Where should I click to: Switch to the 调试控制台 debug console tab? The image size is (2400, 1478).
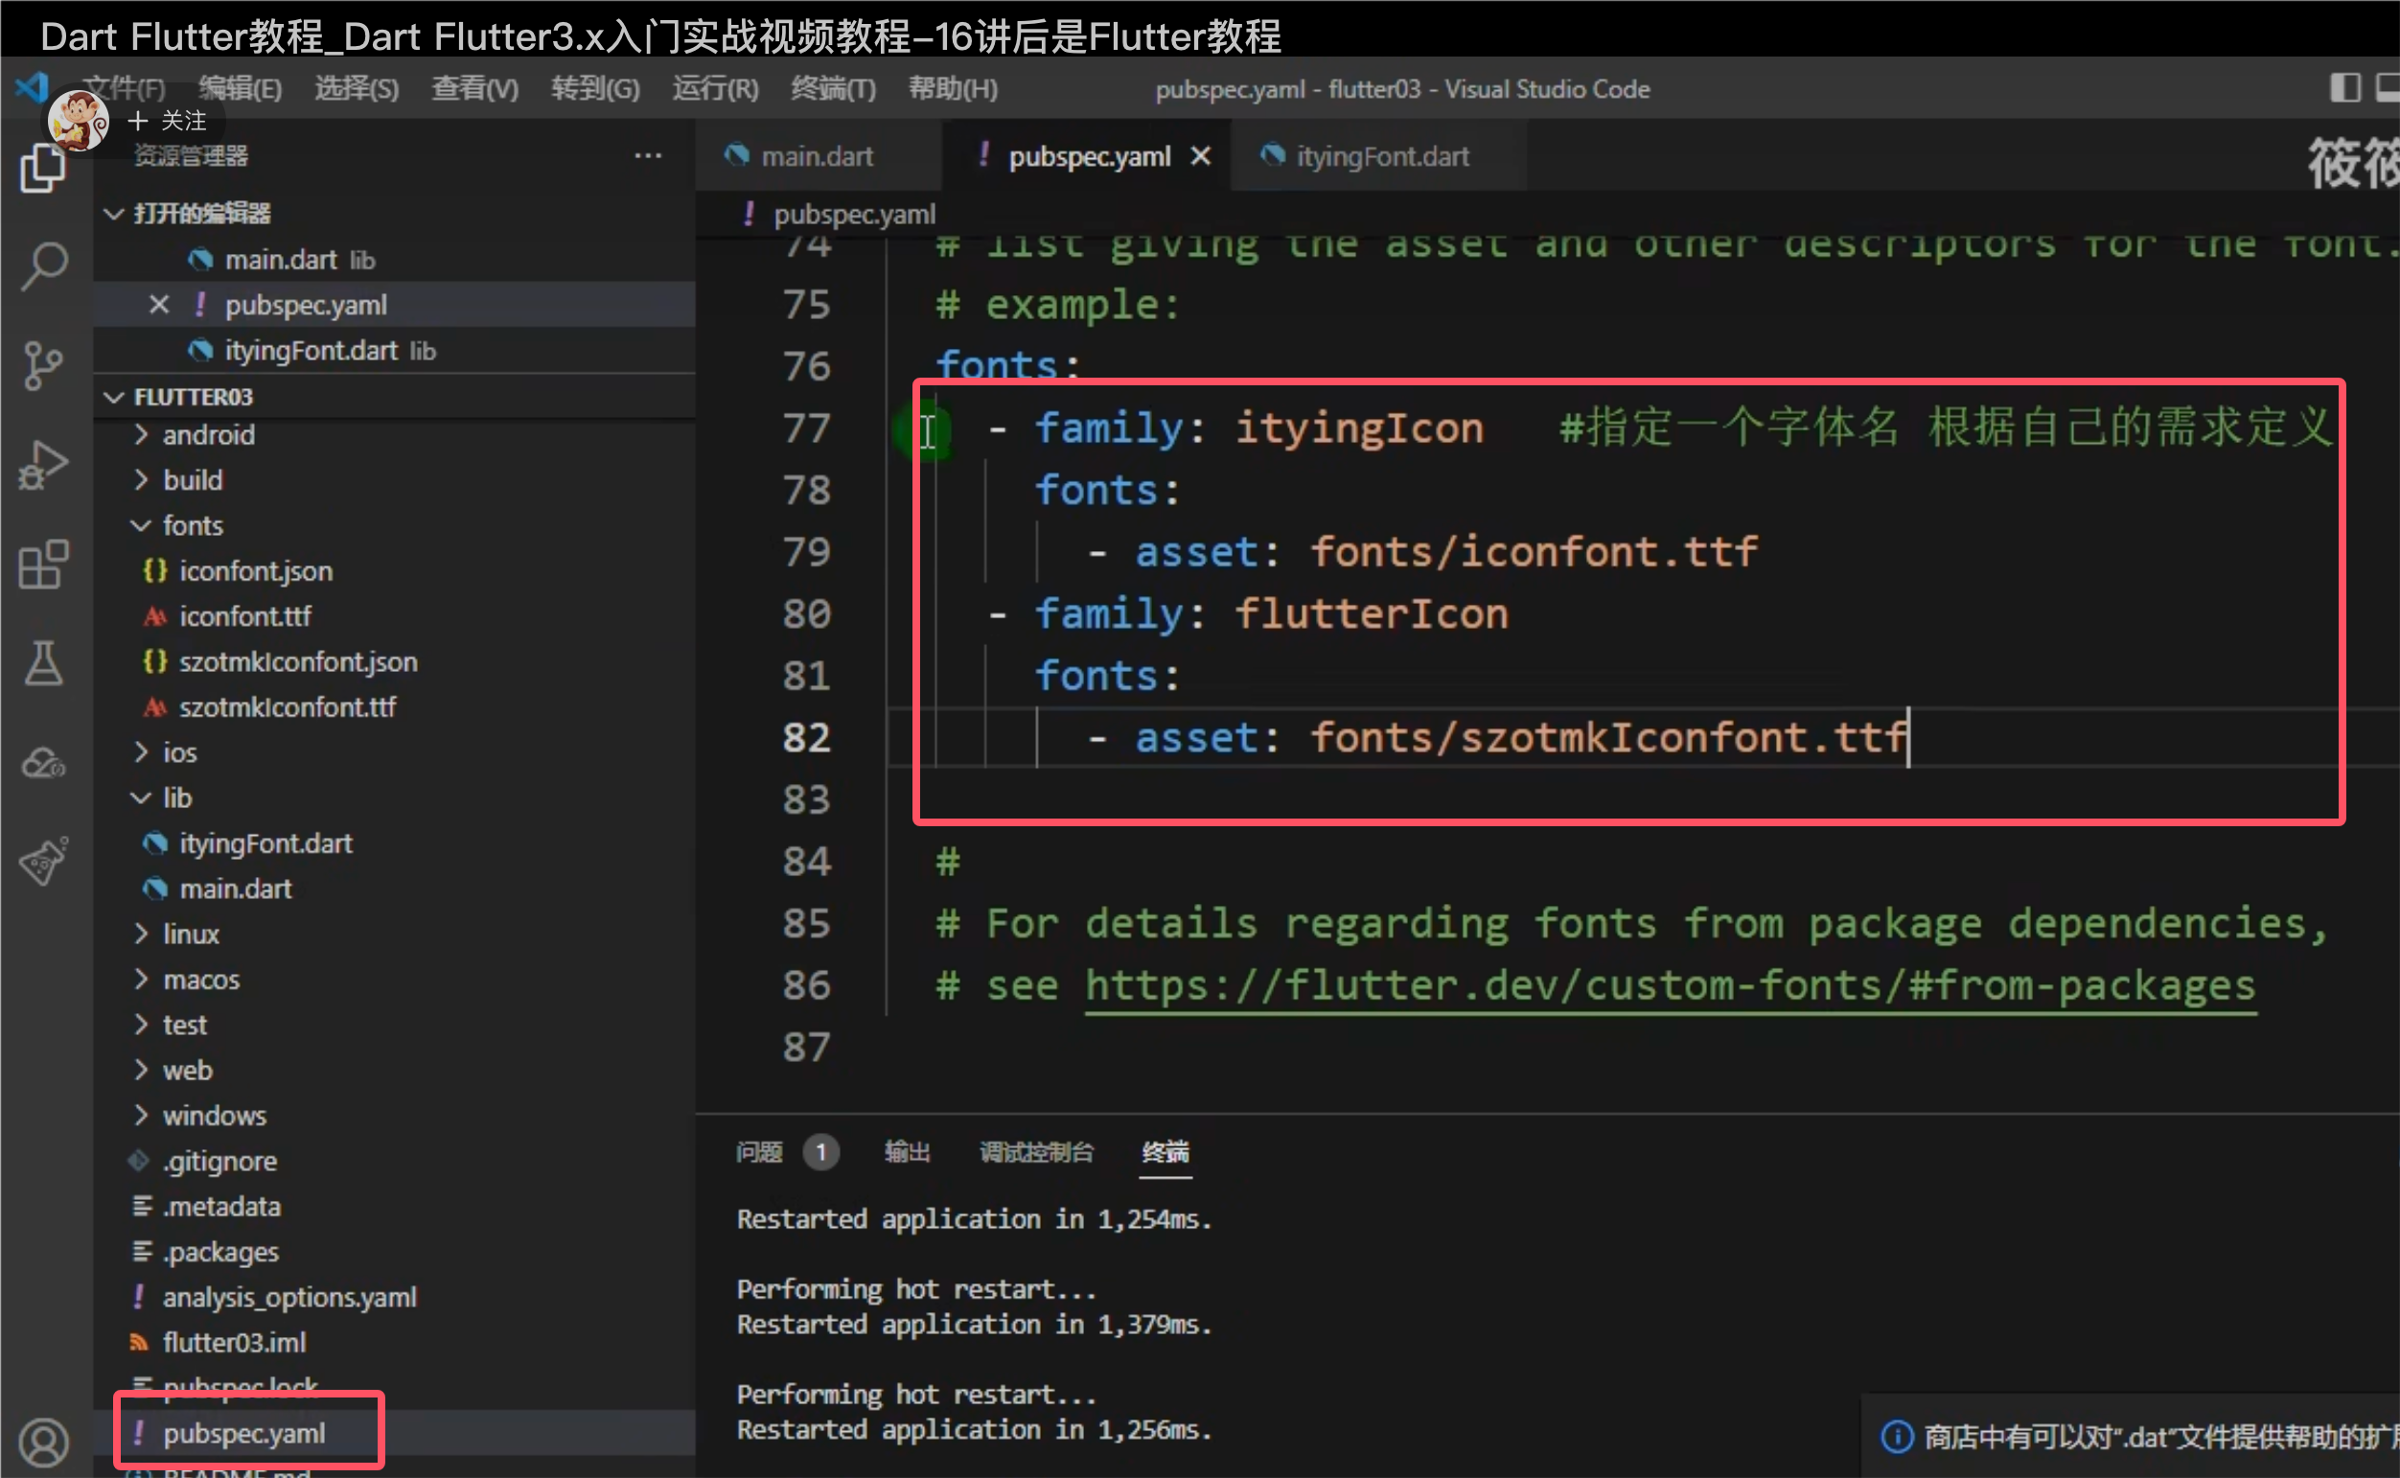click(1036, 1152)
